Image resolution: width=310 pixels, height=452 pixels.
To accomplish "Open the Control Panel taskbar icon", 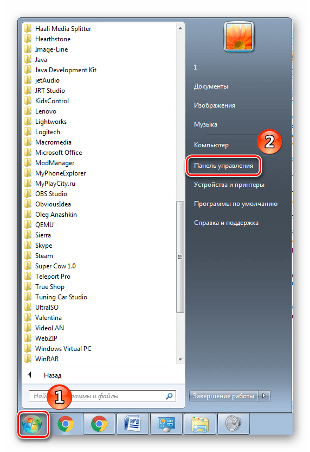I will (x=166, y=424).
